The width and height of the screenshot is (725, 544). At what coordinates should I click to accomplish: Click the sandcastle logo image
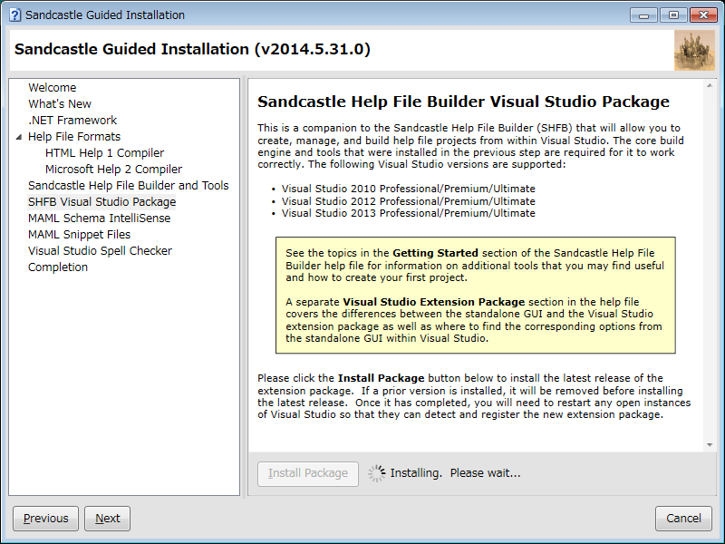tap(694, 51)
